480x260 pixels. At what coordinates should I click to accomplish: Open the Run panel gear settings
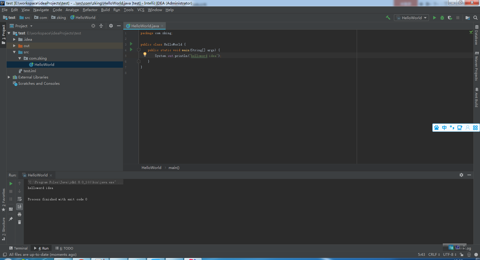[x=461, y=175]
